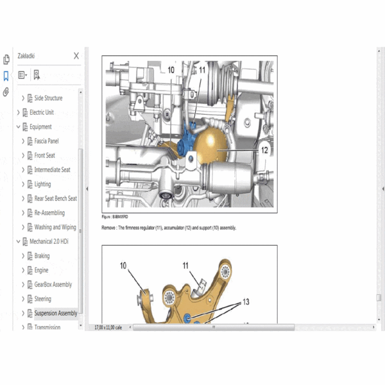Collapse the Equipment bookmark
Image resolution: width=385 pixels, height=385 pixels.
coord(18,127)
